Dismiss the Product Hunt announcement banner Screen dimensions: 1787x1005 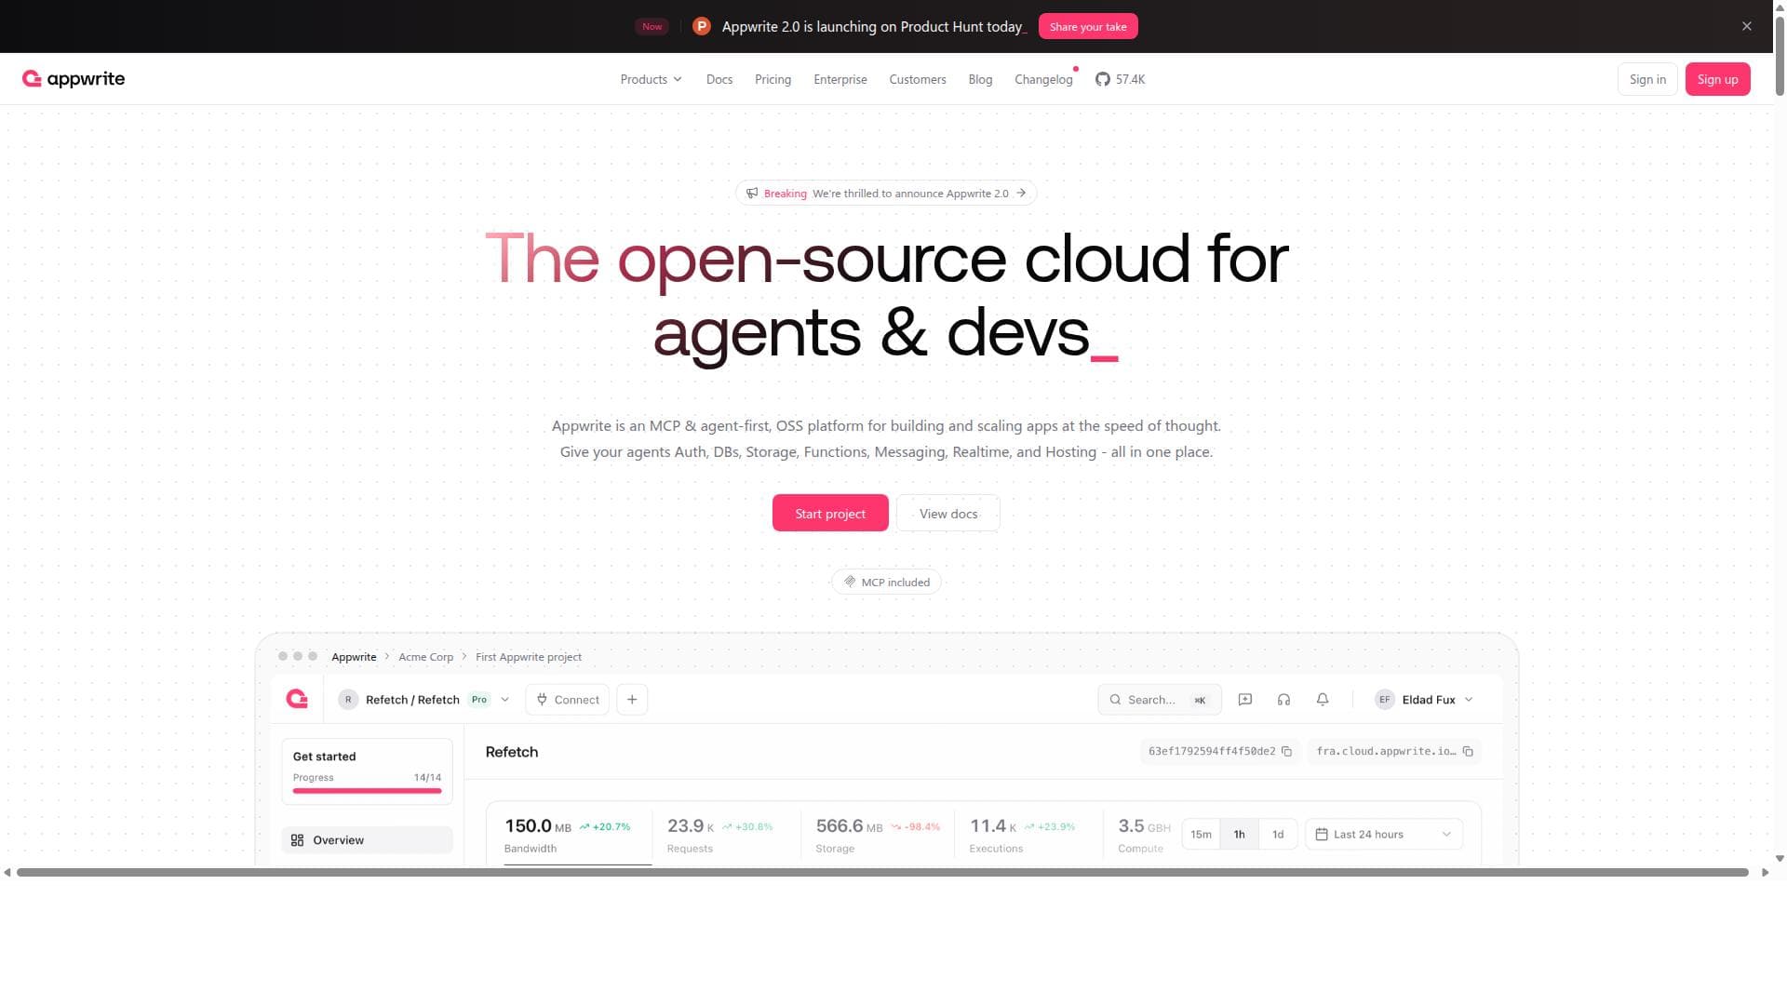(x=1746, y=26)
